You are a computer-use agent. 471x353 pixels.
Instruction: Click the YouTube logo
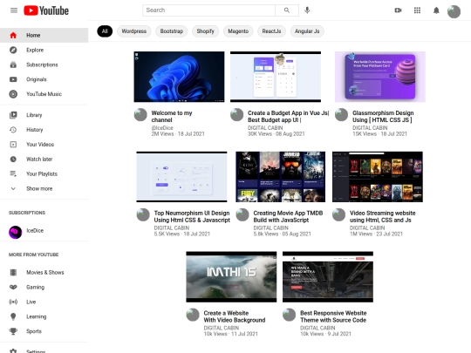point(46,10)
